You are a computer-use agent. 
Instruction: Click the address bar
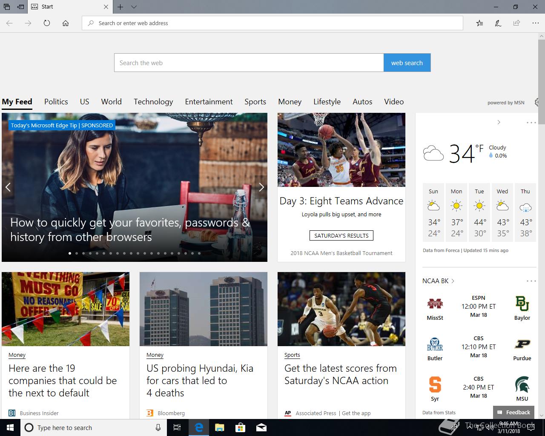tap(272, 23)
